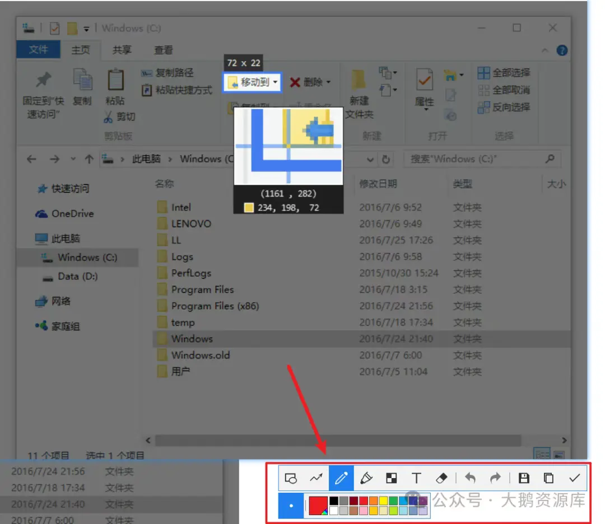
Task: Go forward with the right arrow
Action: [54, 159]
